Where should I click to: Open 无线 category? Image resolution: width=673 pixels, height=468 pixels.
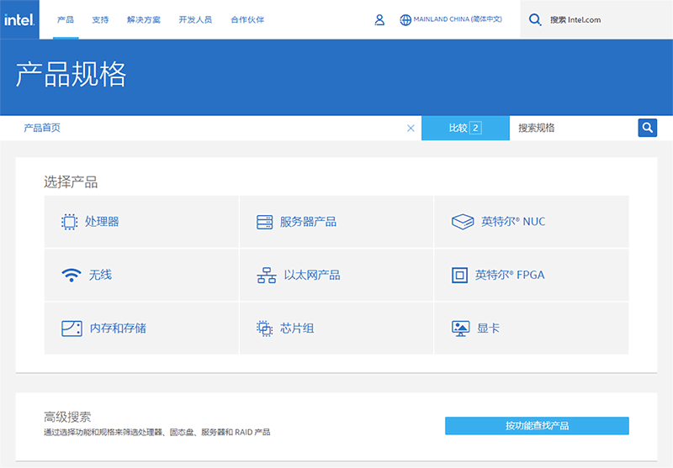(141, 275)
